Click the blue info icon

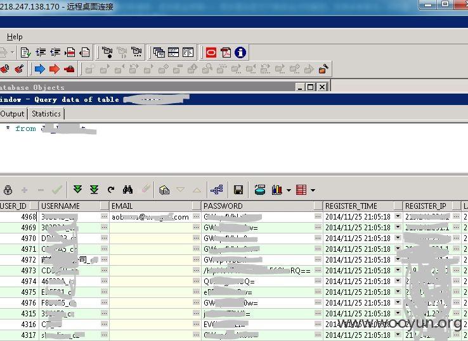[x=240, y=53]
